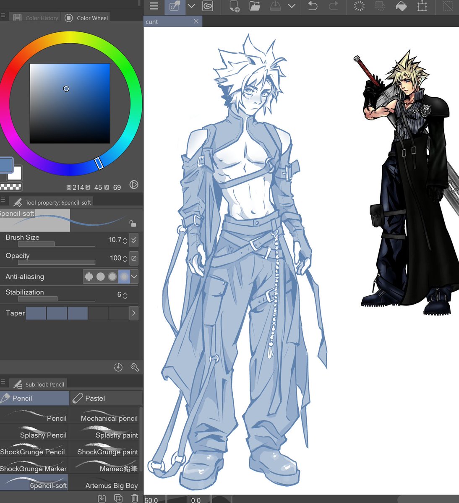Image resolution: width=459 pixels, height=503 pixels.
Task: Toggle Brush Size dynamics button
Action: click(134, 240)
